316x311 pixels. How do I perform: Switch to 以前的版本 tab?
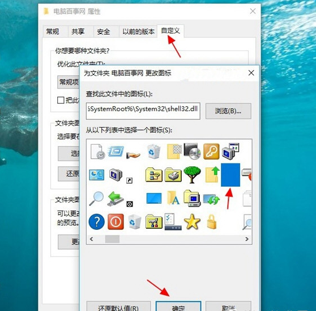pyautogui.click(x=138, y=32)
